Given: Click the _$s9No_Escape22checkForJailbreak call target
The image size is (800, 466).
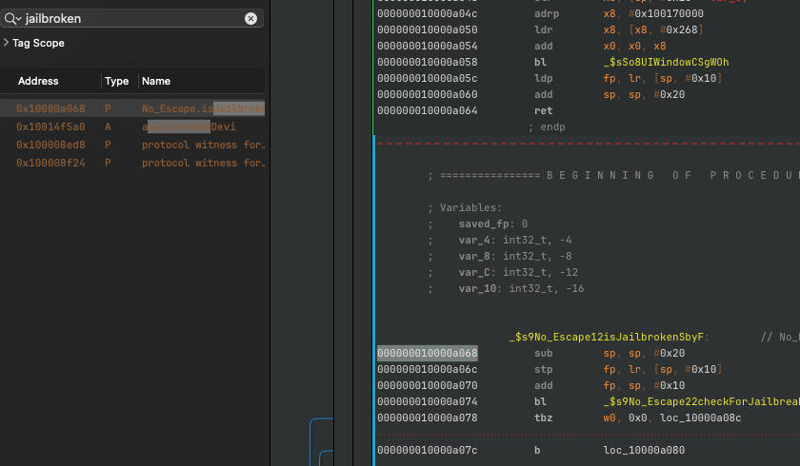Looking at the screenshot, I should pyautogui.click(x=700, y=401).
